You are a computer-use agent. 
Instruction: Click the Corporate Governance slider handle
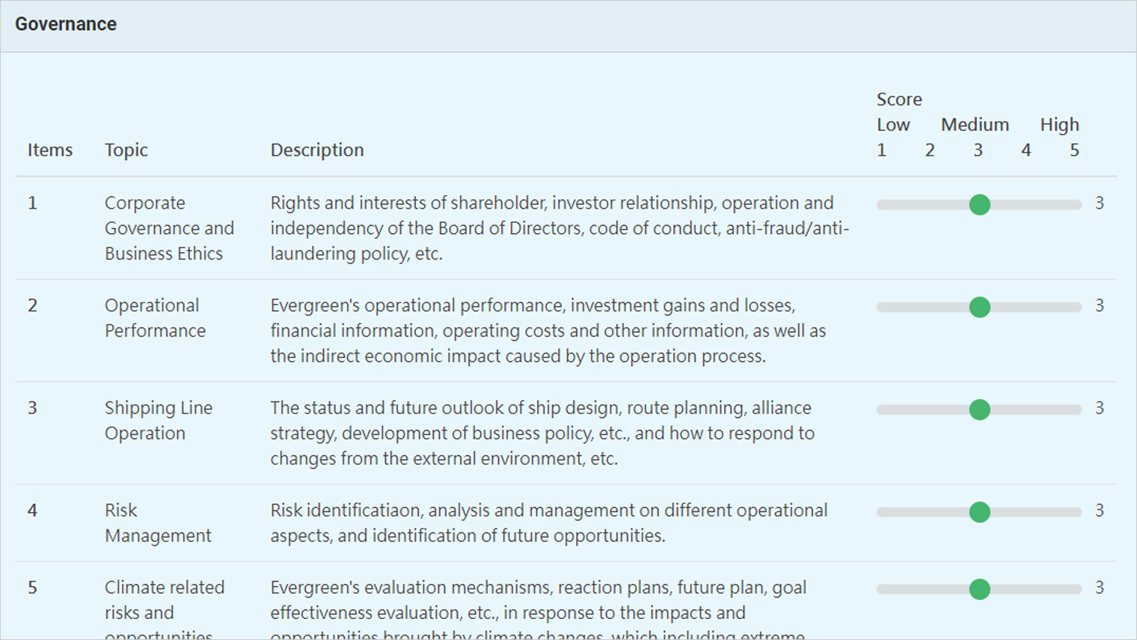point(979,205)
